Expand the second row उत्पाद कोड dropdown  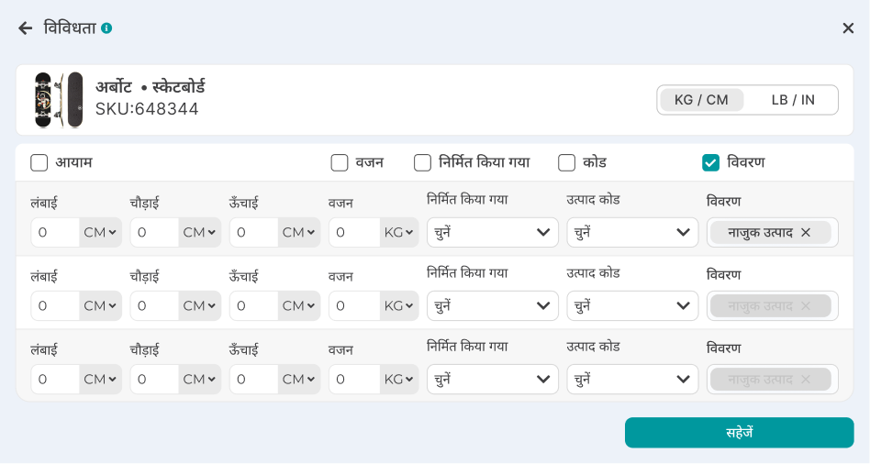click(x=632, y=306)
